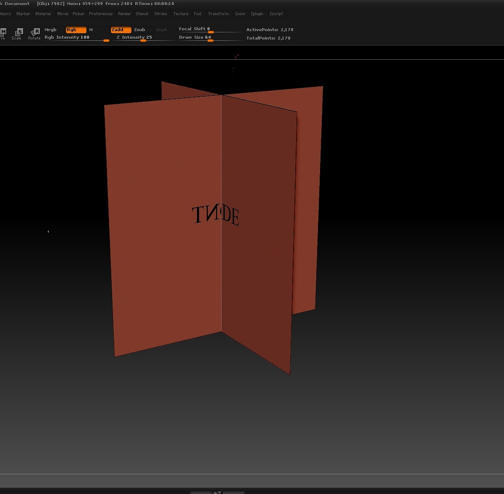Select the Move transform tool
The width and height of the screenshot is (504, 494).
coord(3,34)
